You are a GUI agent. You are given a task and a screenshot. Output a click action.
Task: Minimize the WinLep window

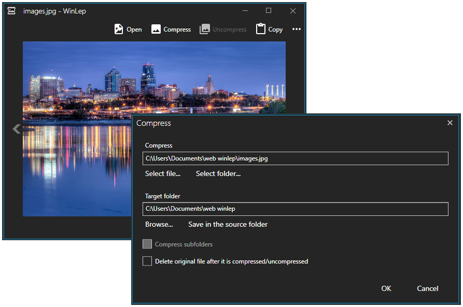pyautogui.click(x=245, y=11)
